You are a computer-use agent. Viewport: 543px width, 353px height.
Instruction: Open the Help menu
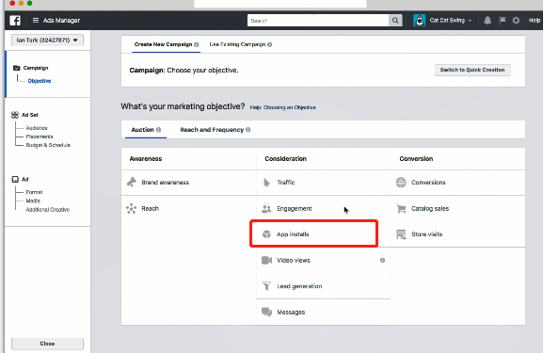pyautogui.click(x=535, y=21)
